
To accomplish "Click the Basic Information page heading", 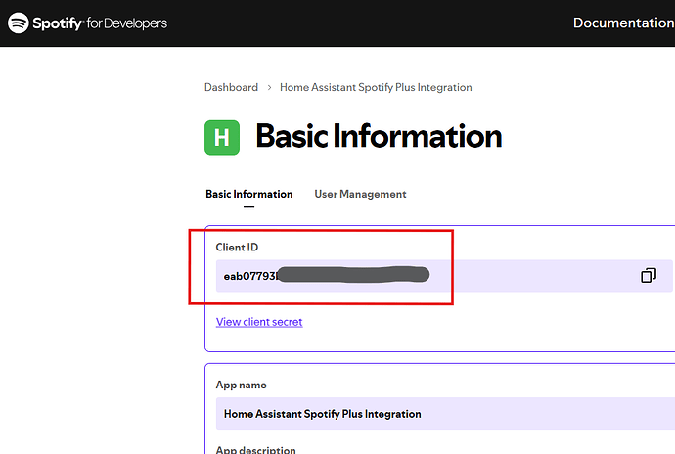I will [x=379, y=136].
